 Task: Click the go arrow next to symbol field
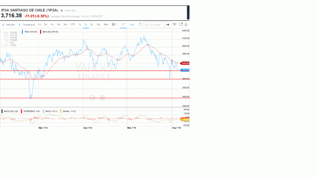(167, 25)
